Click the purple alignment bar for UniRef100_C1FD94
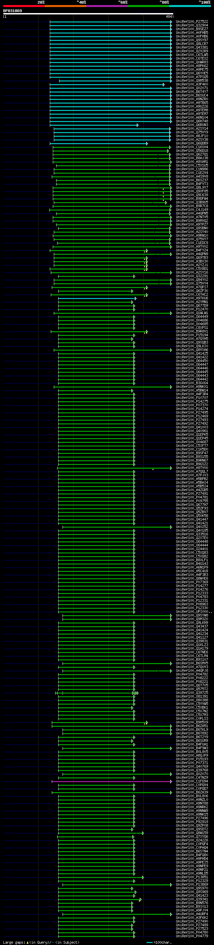Image resolution: width=214 pixels, height=945 pixels. point(112,782)
